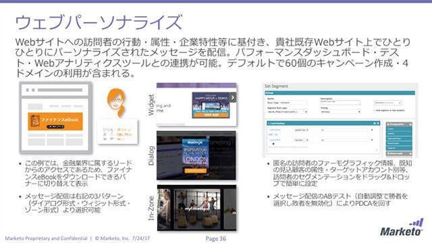Click the value field of the second rule row
Screen dimensions: 432x243
pos(344,140)
